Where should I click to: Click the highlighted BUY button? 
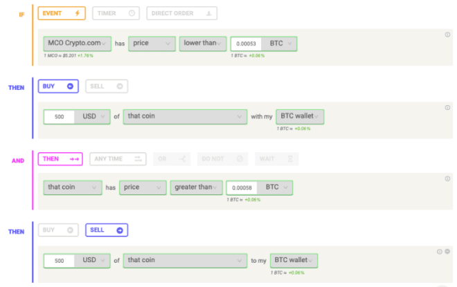58,86
